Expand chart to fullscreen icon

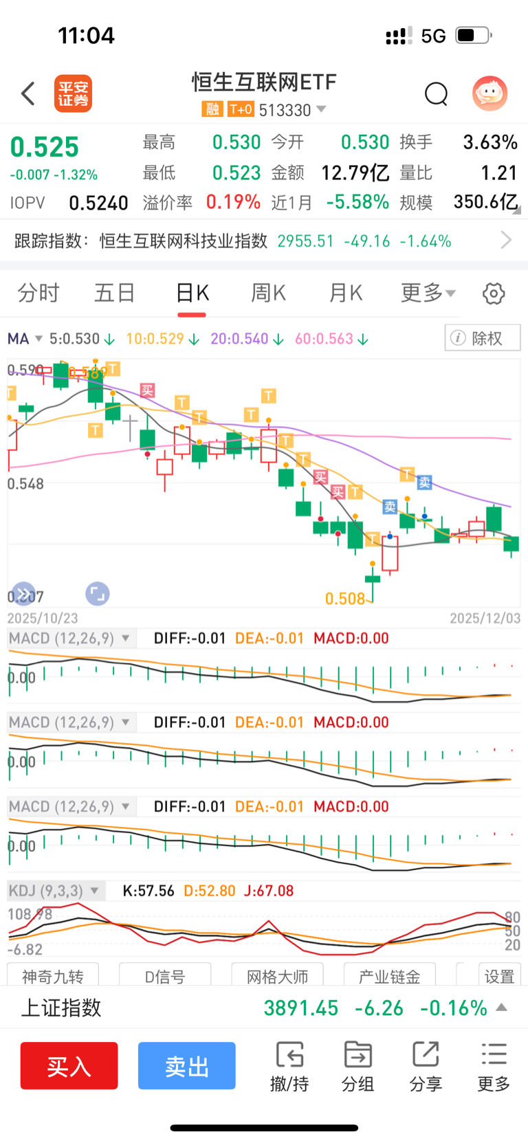(x=98, y=594)
